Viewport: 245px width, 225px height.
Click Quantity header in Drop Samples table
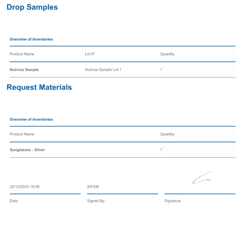167,54
